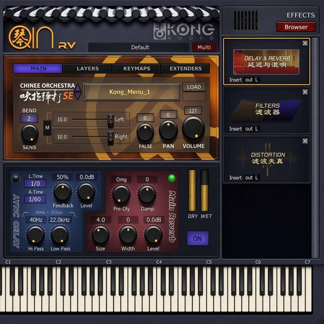Viewport: 324px width, 324px height.
Task: Click the Pre-Dly value 'Omg'
Action: (x=121, y=180)
